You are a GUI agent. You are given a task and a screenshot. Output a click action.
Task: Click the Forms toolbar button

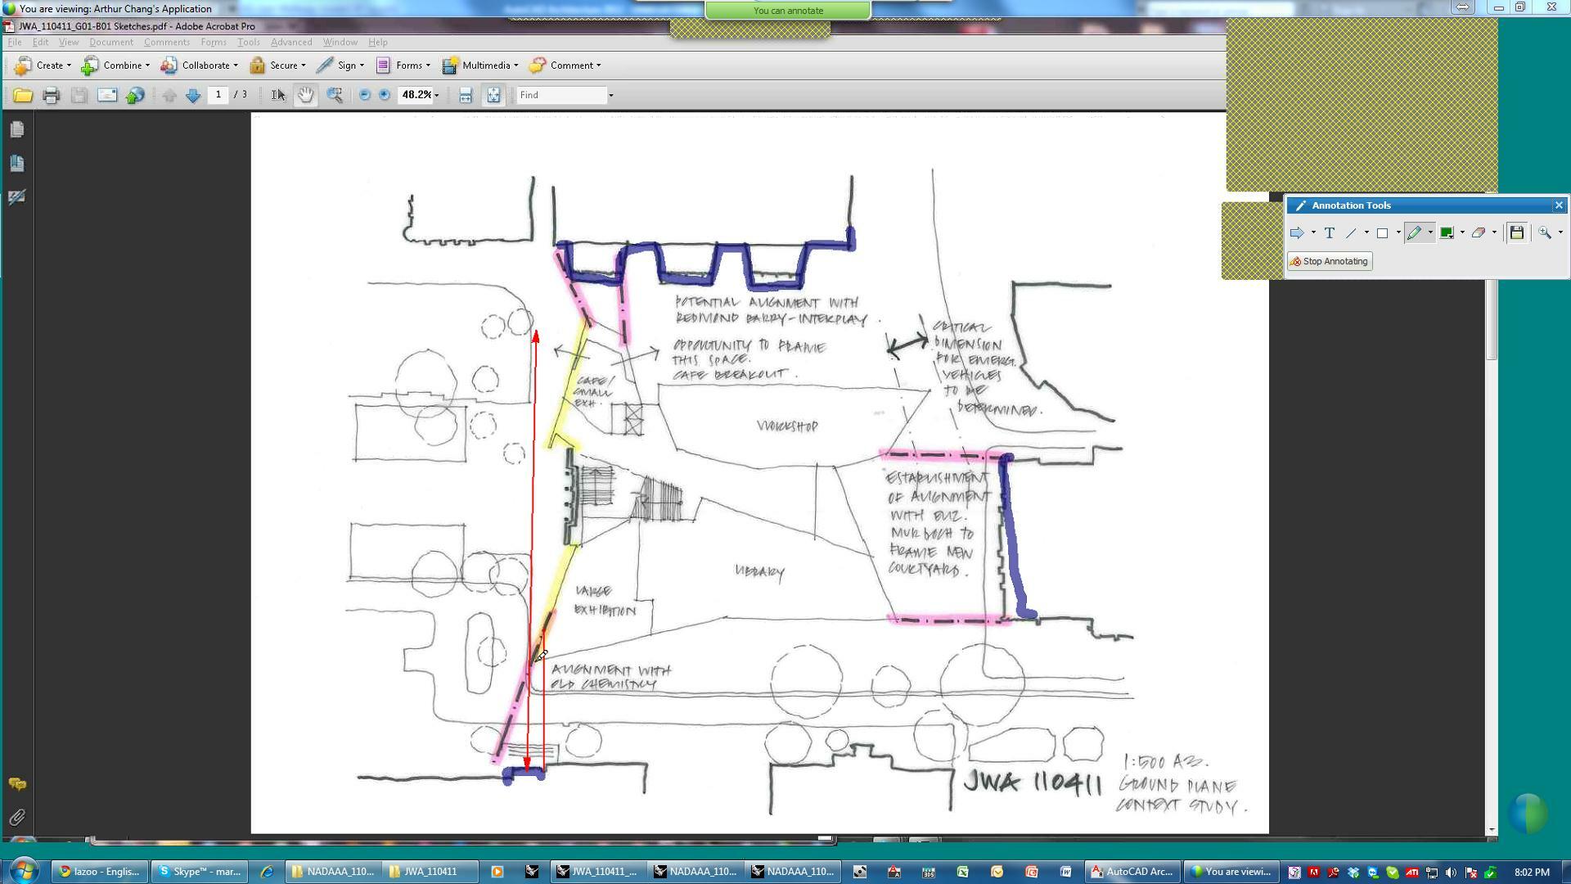click(403, 65)
